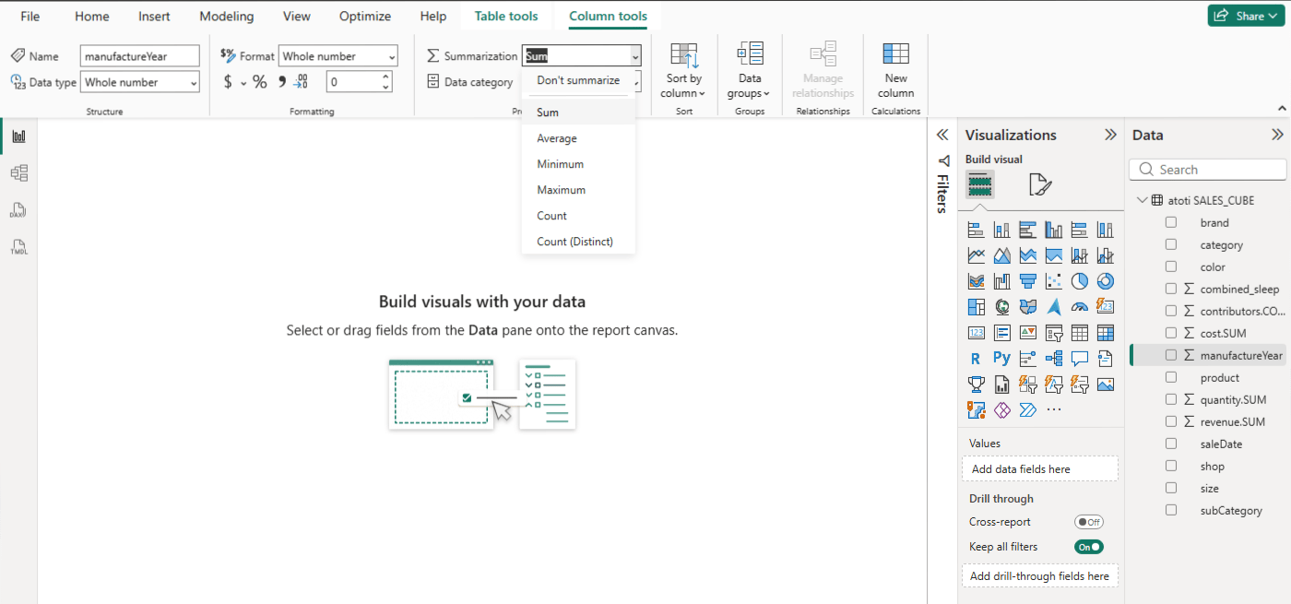
Task: Open the Format visual paintbrush tab
Action: (1040, 185)
